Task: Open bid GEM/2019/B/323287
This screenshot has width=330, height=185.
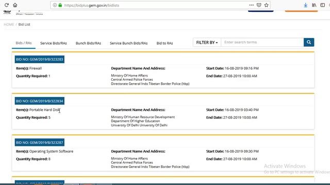Action: pos(40,142)
